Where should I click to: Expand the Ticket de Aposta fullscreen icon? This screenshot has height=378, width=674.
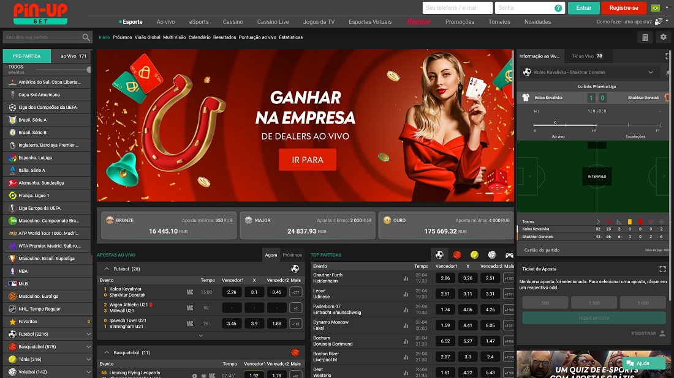[662, 269]
